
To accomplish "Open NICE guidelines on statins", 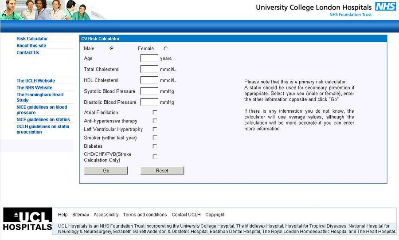I will [x=43, y=119].
